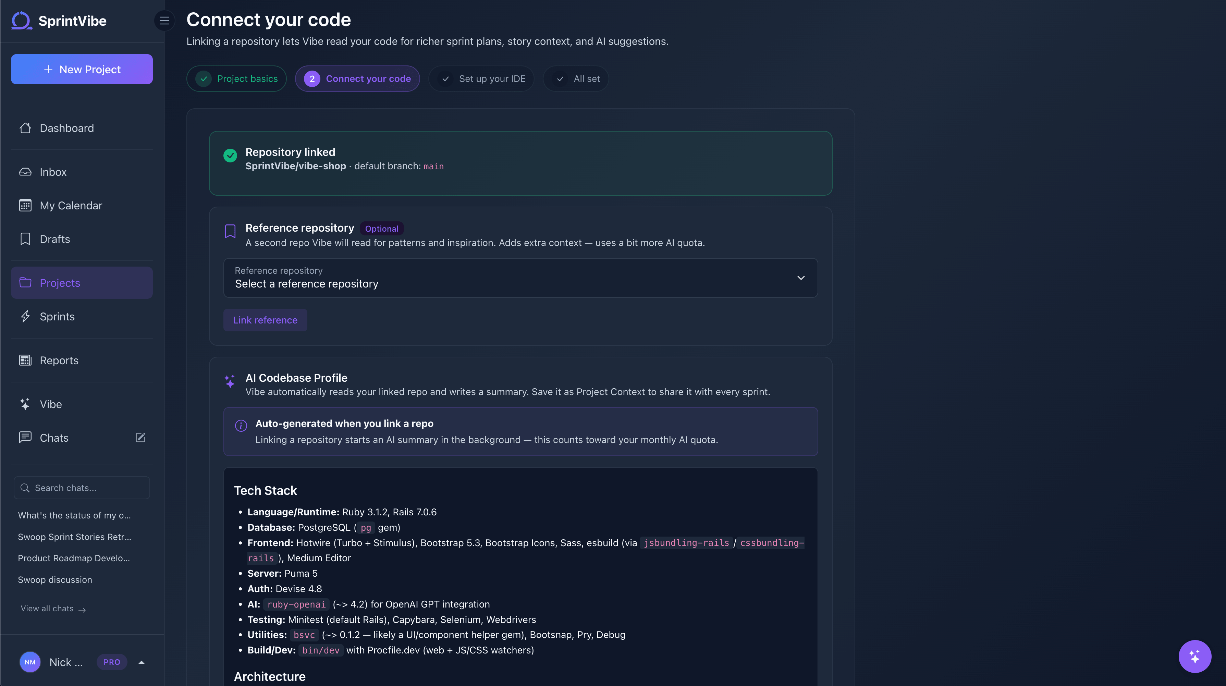Click the Dashboard home icon
The height and width of the screenshot is (686, 1226).
[25, 128]
